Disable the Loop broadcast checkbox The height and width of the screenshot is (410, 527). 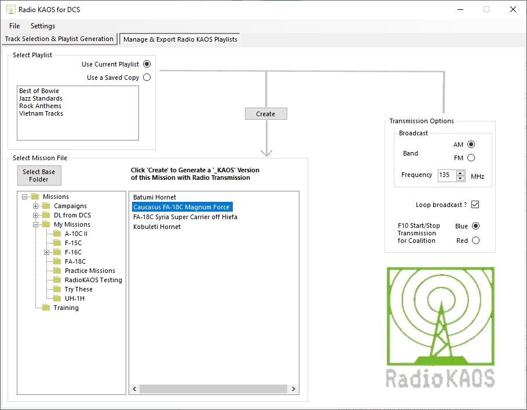click(x=475, y=205)
